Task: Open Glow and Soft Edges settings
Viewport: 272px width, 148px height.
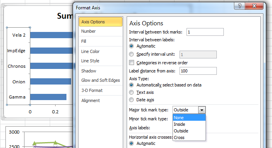Action: tap(101, 80)
